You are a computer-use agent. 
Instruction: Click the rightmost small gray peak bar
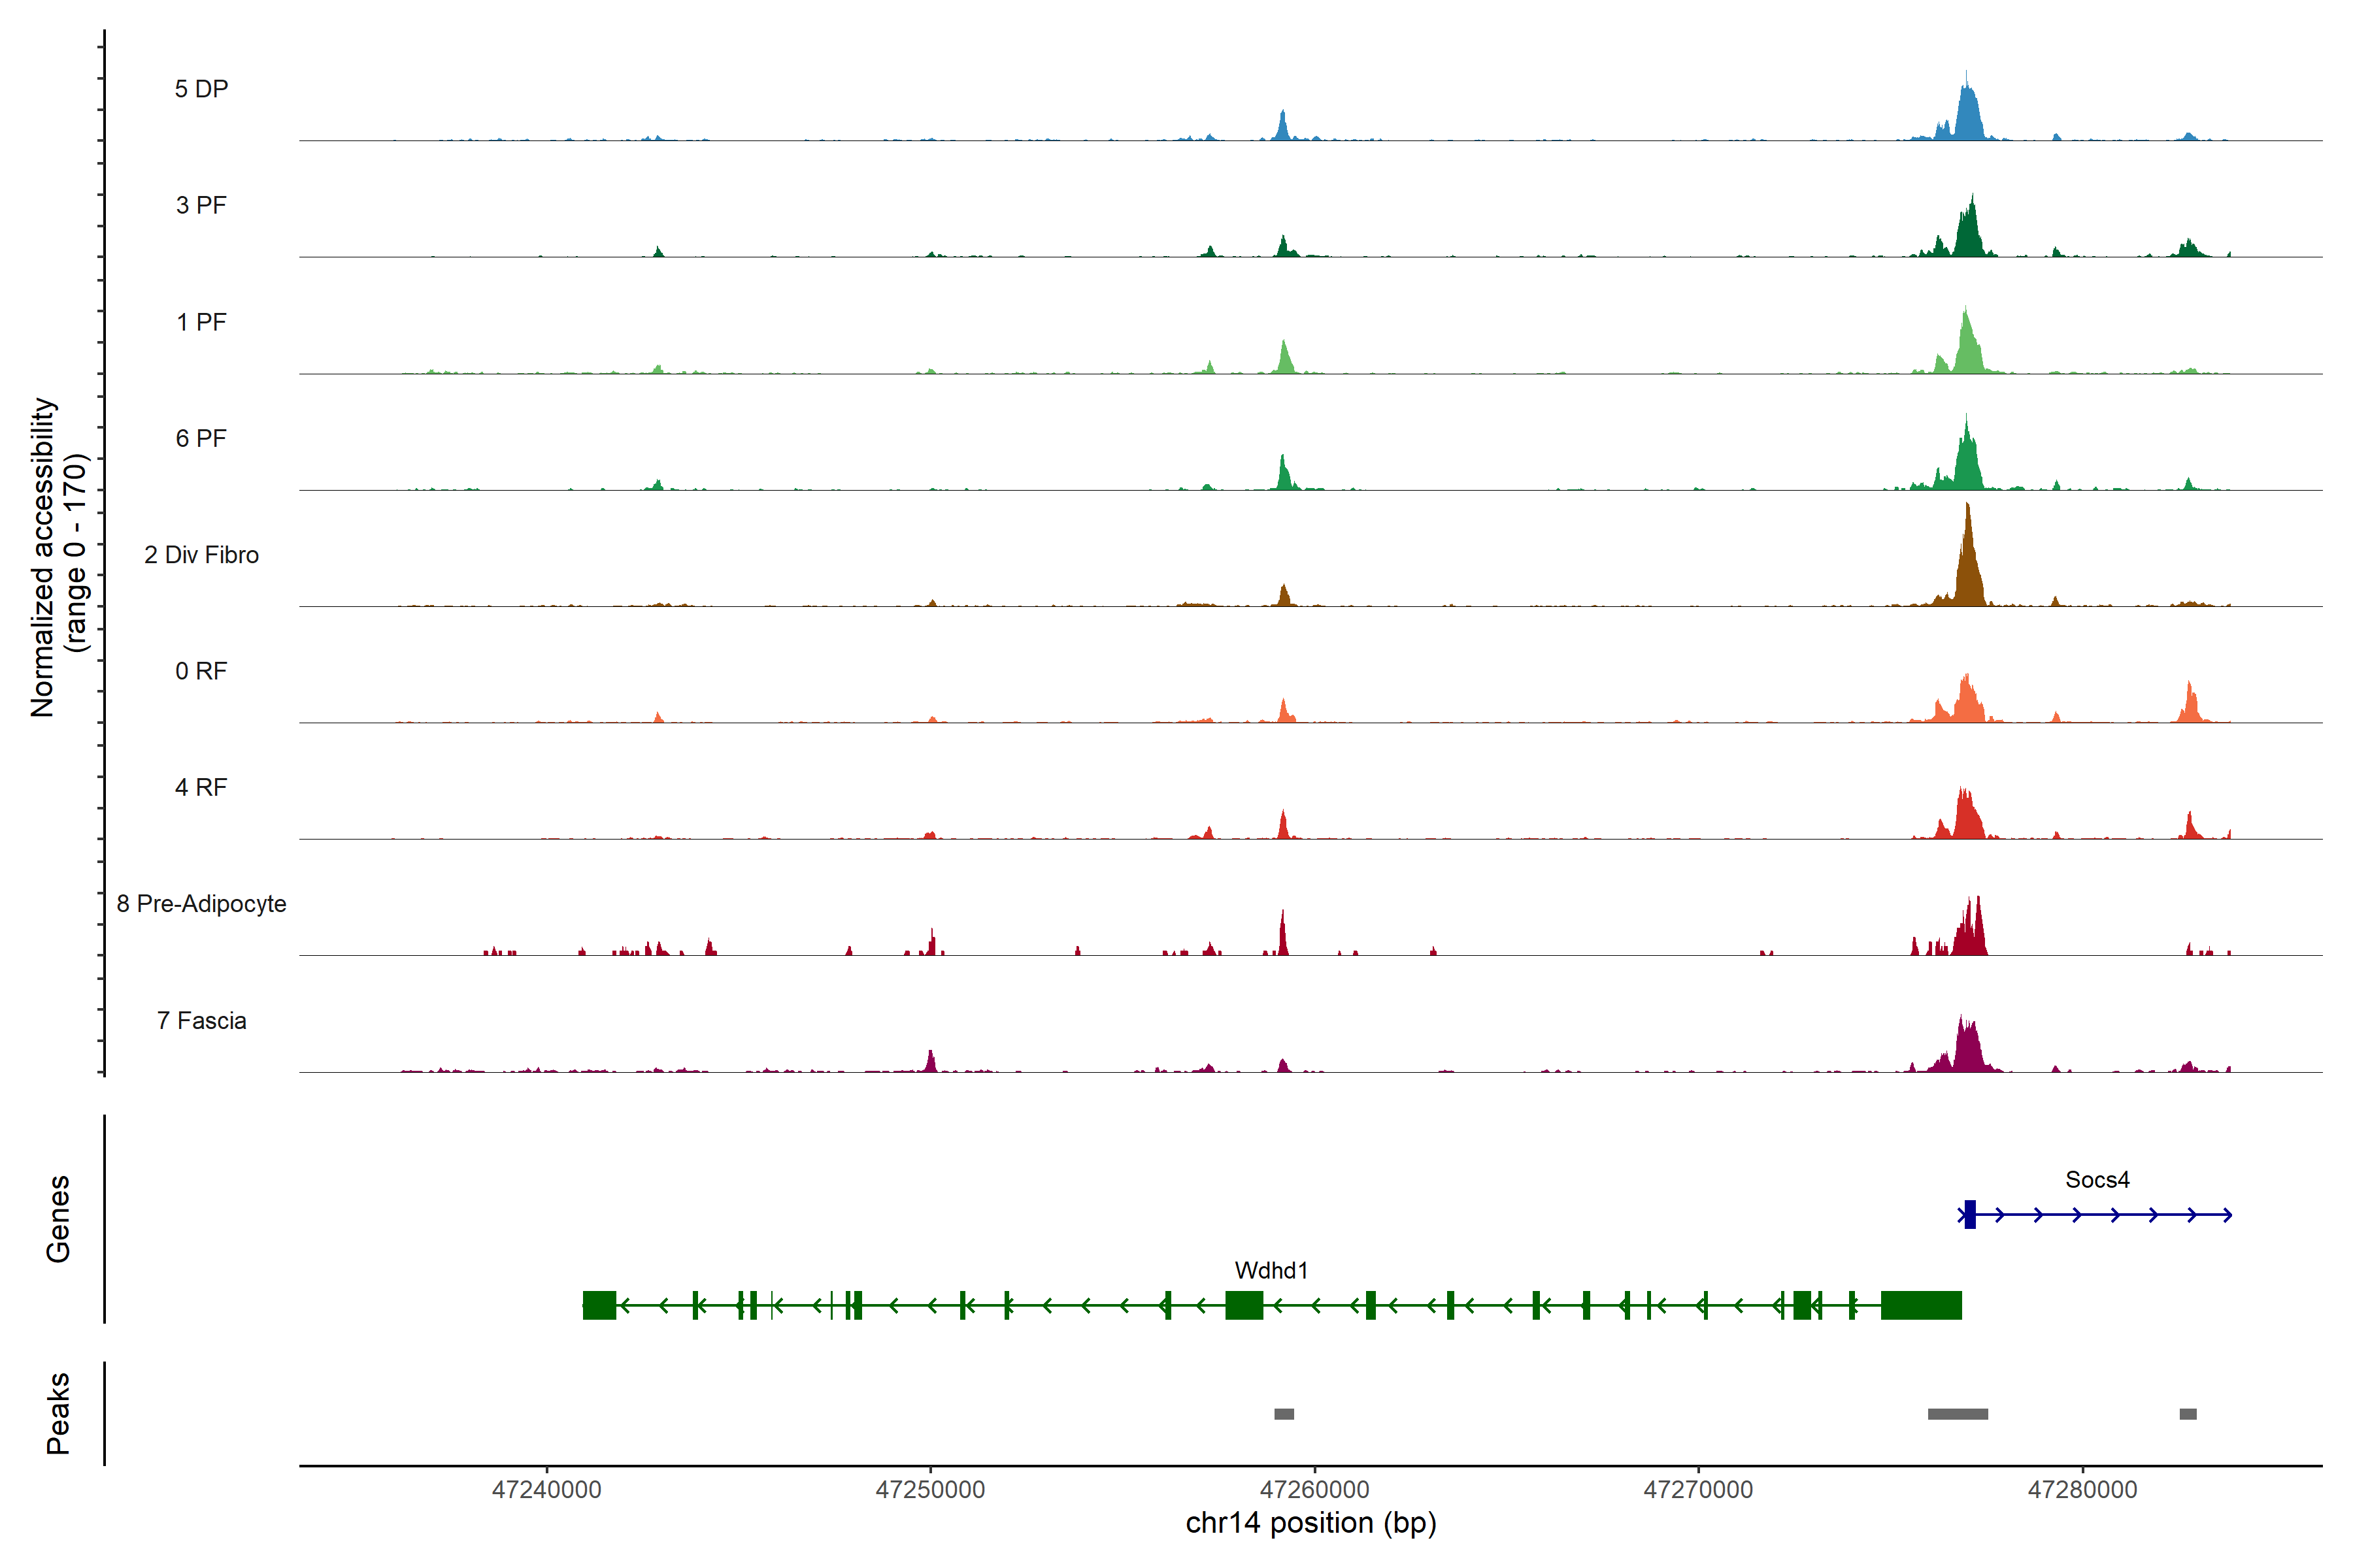point(2187,1413)
